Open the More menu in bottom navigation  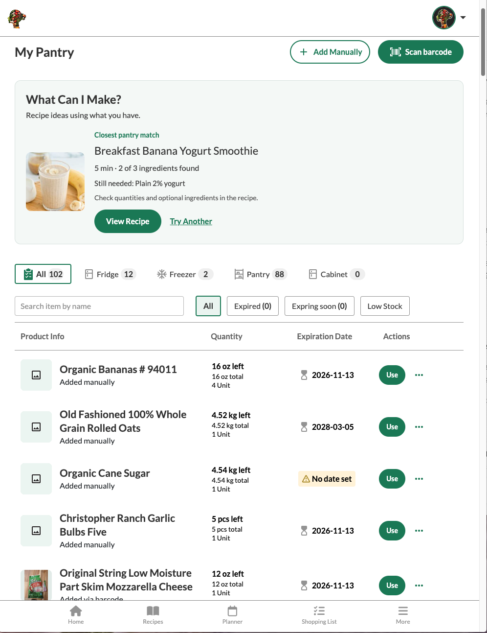[x=403, y=615]
